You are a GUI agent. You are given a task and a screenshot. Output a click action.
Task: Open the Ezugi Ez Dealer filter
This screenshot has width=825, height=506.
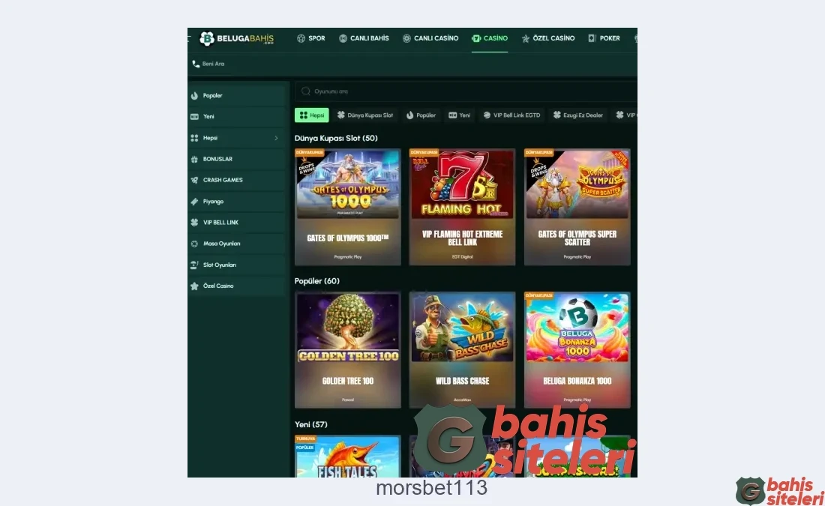pos(578,115)
